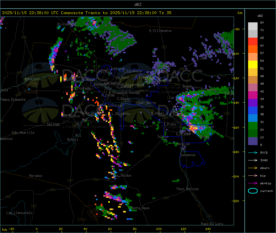276x233 pixels.
Task: Click the Punta_Agua location label
Action: [140, 208]
